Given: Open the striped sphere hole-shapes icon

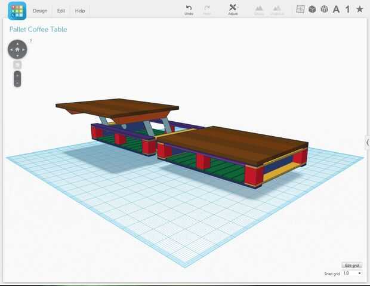Looking at the screenshot, I should [324, 9].
